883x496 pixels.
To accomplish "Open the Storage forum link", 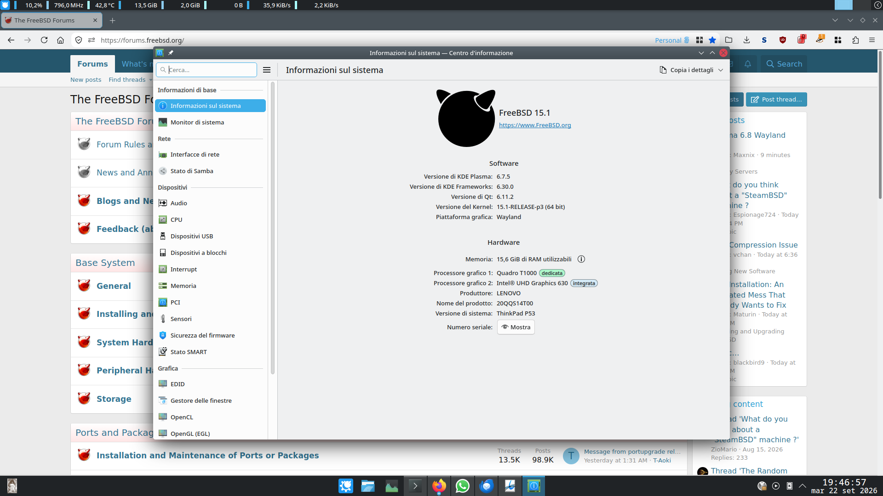I will tap(114, 399).
